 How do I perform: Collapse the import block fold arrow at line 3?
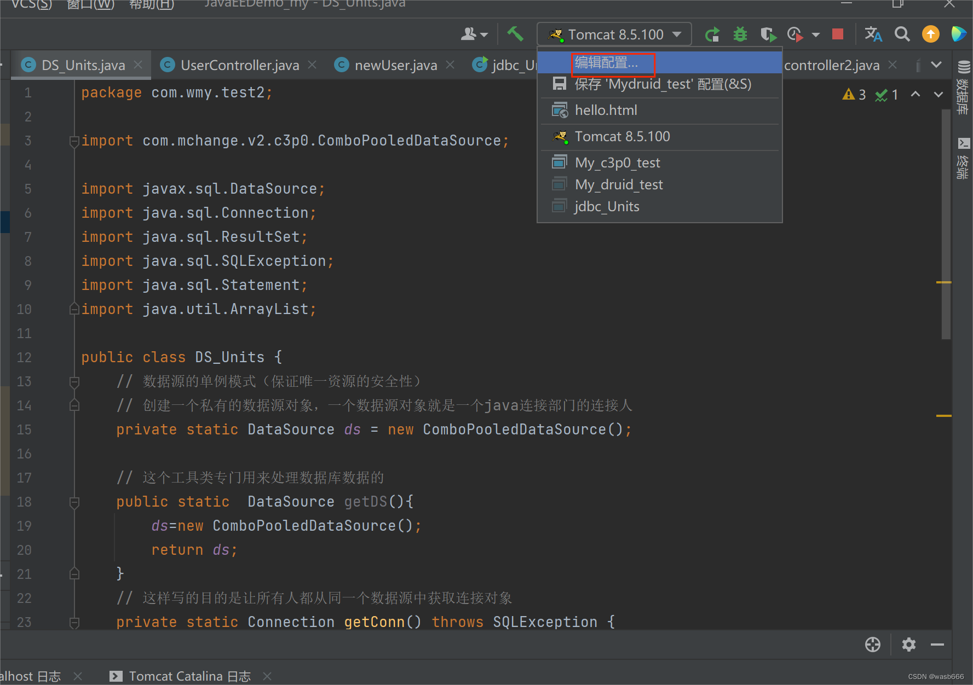pos(74,141)
